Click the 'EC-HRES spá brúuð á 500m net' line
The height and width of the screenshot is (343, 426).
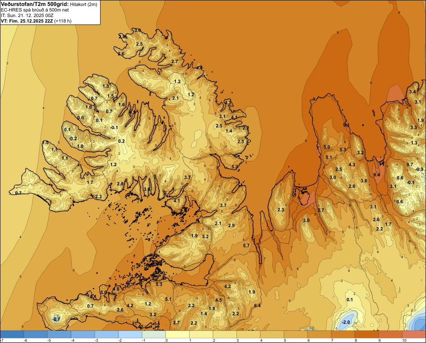[35, 10]
